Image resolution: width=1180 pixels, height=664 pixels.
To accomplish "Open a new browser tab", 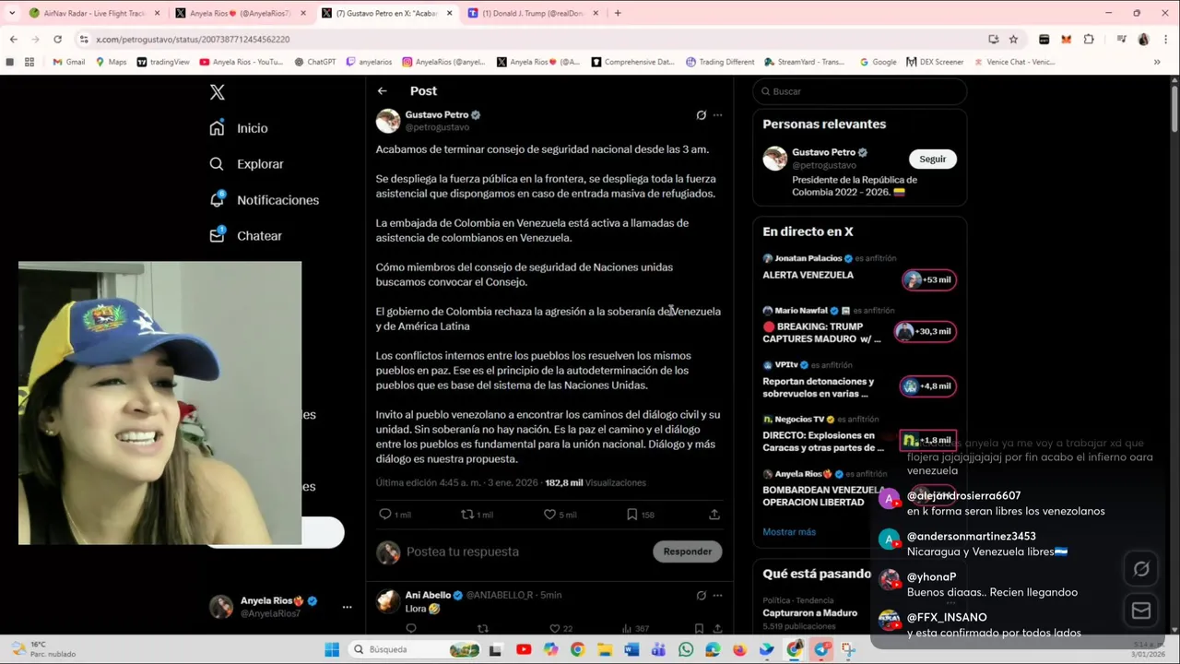I will (x=618, y=13).
